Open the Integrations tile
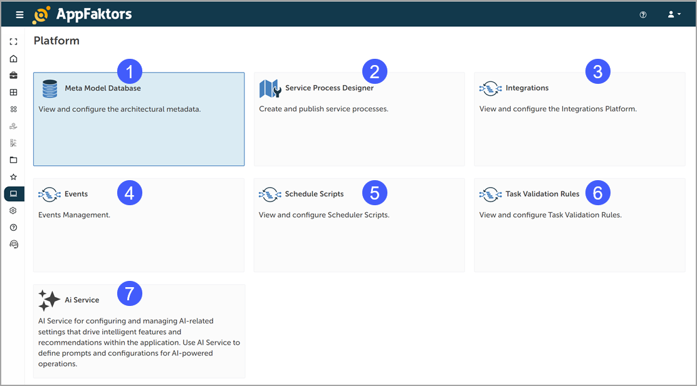 click(x=579, y=119)
